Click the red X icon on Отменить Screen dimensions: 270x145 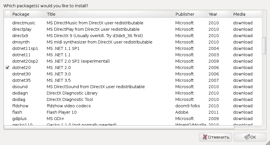click(x=205, y=137)
